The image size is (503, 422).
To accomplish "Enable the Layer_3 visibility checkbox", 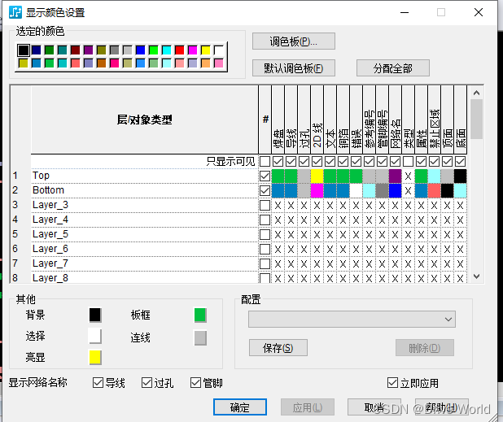I will (x=265, y=206).
